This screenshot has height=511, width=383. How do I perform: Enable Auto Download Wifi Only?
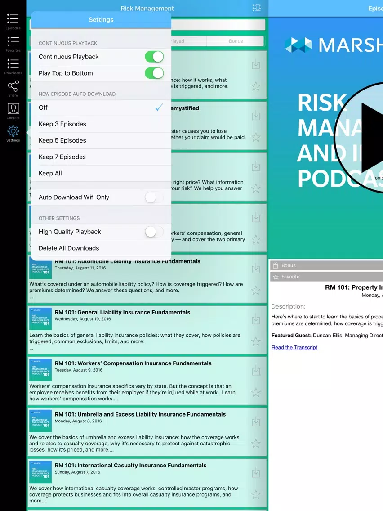(154, 197)
